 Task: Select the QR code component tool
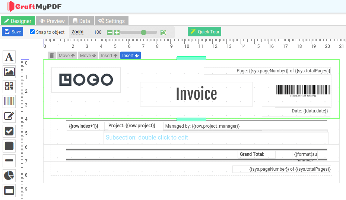point(9,86)
